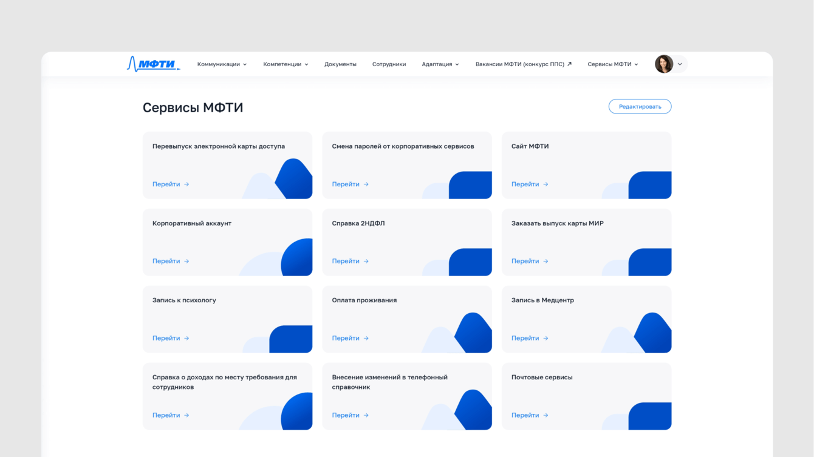Click the Справка о доходах по месту требования title
This screenshot has width=814, height=457.
[x=225, y=382]
